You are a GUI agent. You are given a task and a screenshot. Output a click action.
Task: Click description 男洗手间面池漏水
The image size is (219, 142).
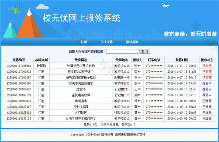[81, 83]
